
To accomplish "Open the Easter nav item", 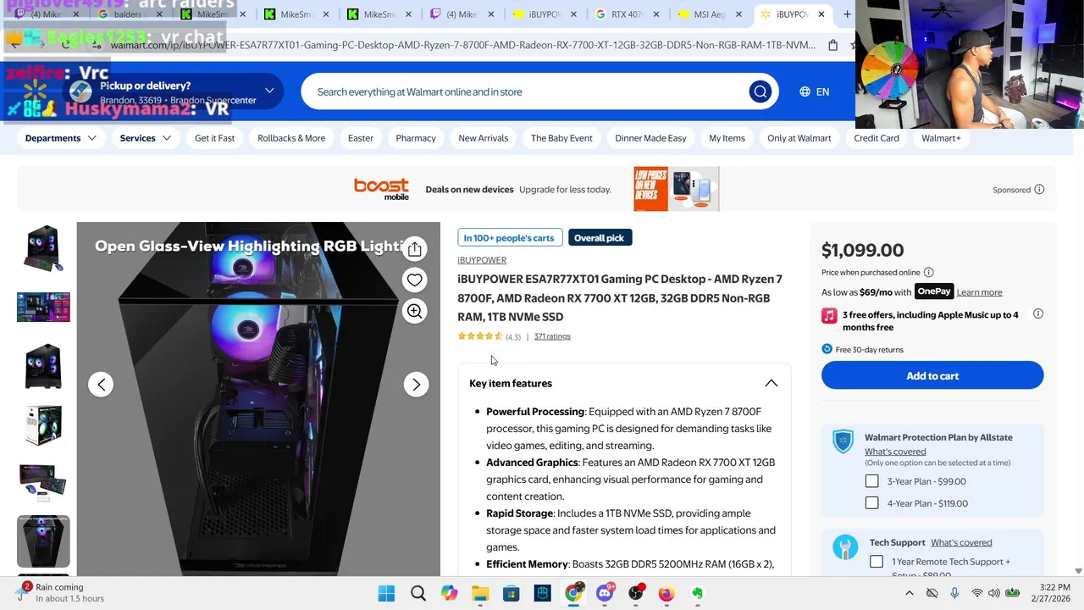I will click(x=361, y=138).
